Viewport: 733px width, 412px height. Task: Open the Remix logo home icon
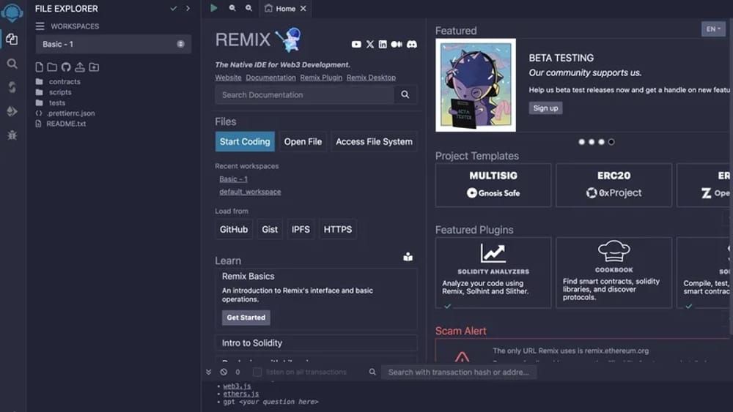coord(12,12)
